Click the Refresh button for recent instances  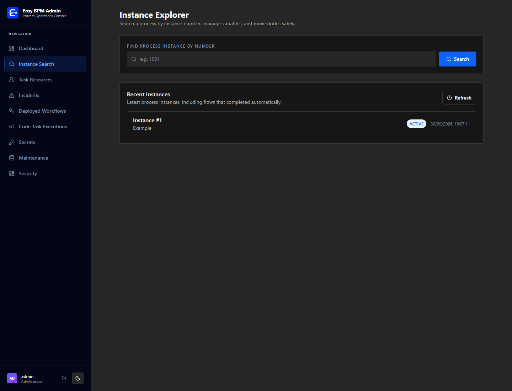point(459,98)
